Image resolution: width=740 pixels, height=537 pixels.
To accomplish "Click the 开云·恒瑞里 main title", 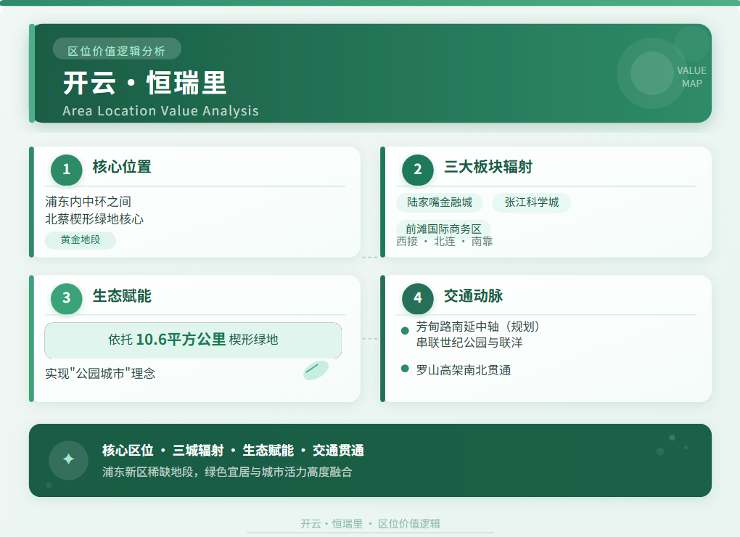I will pos(145,83).
